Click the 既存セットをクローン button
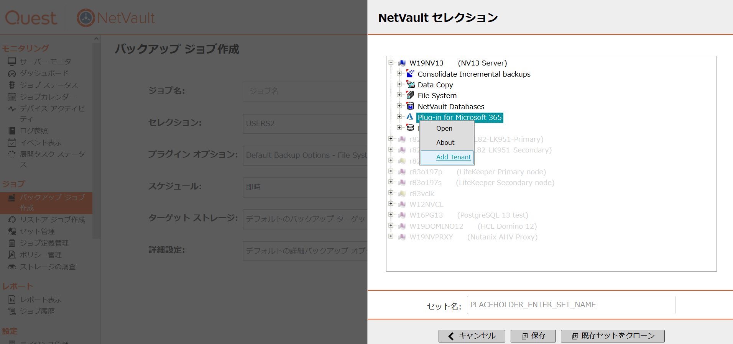Viewport: 733px width, 344px height. point(613,336)
